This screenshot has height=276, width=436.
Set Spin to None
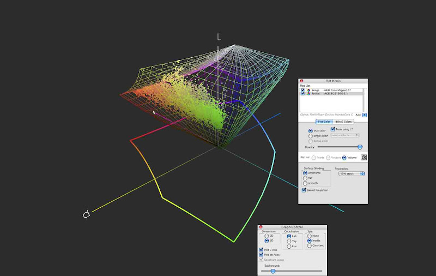(309, 236)
